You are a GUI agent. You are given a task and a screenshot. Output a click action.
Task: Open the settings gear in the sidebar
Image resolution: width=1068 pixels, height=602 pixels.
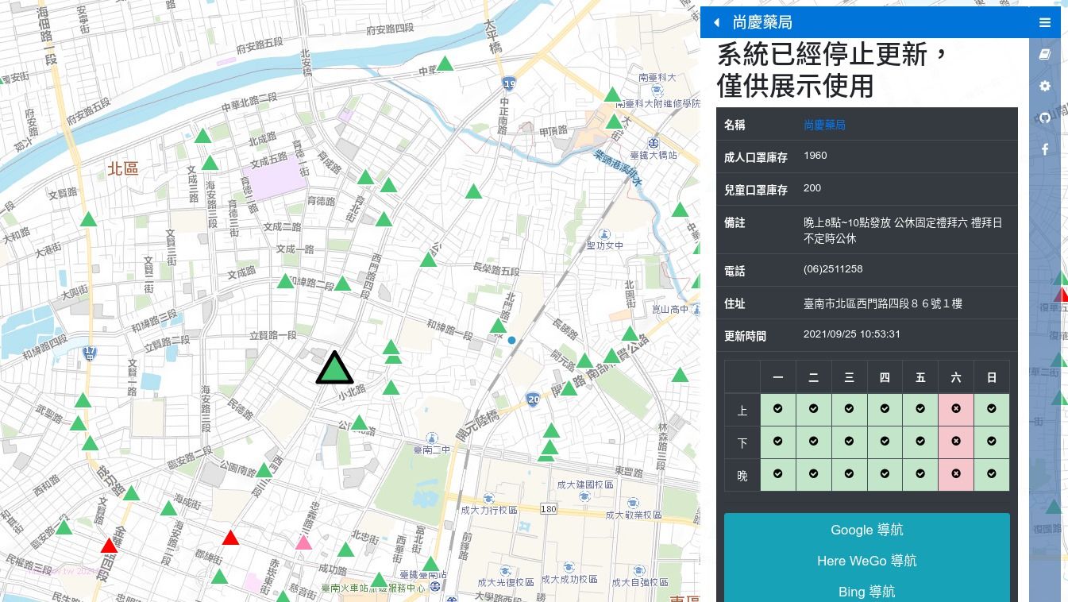[1045, 86]
